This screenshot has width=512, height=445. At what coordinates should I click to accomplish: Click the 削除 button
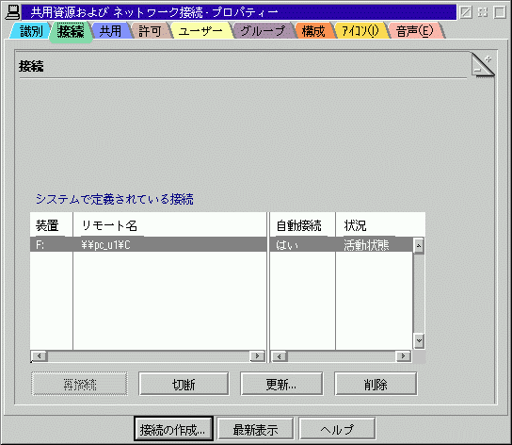point(376,384)
